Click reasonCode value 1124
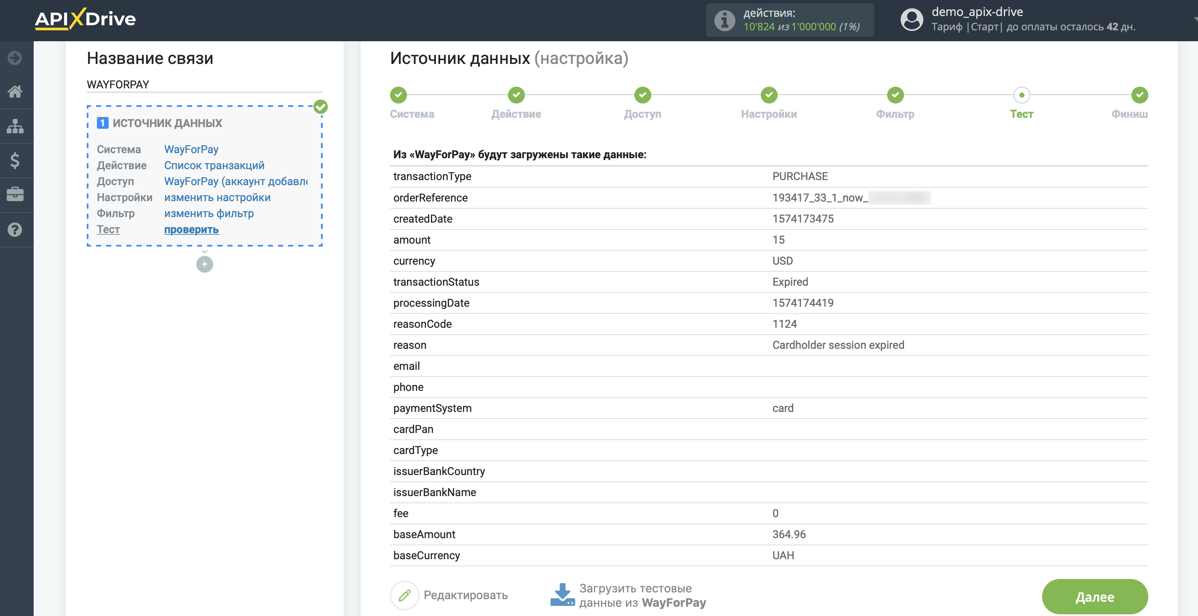 coord(785,324)
